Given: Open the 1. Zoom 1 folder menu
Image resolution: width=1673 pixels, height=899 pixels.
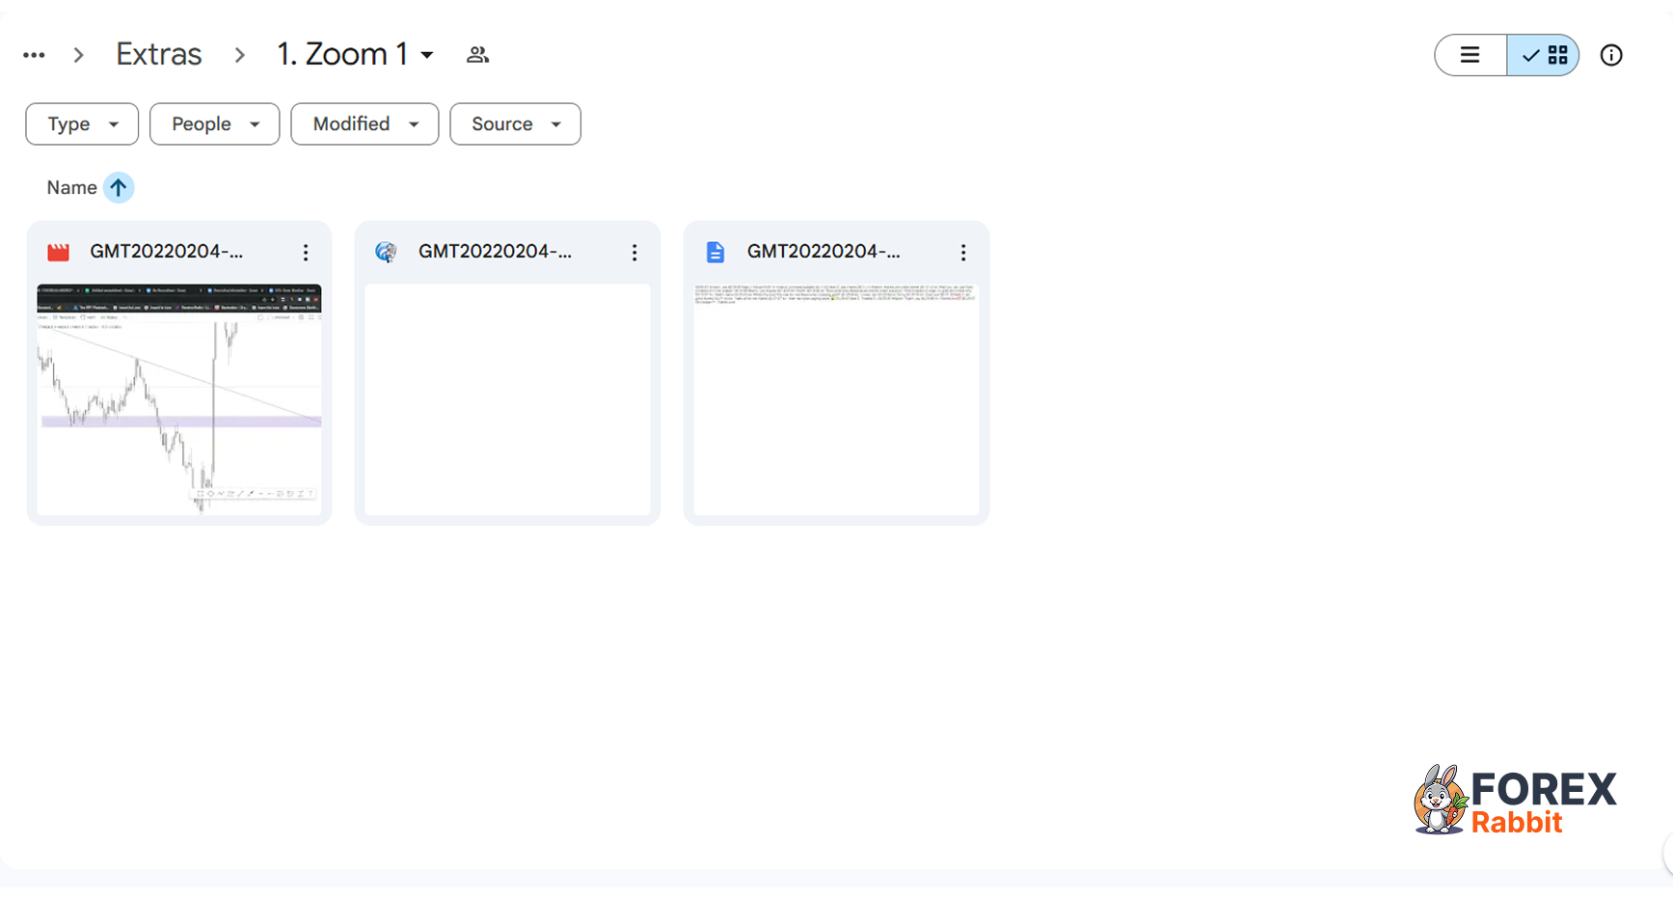Looking at the screenshot, I should pyautogui.click(x=355, y=55).
